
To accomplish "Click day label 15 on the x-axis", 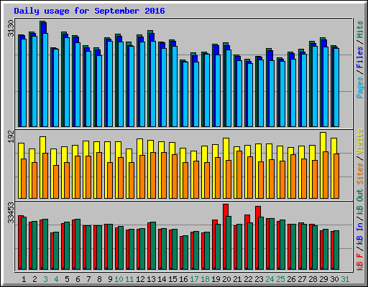I will click(x=172, y=279).
